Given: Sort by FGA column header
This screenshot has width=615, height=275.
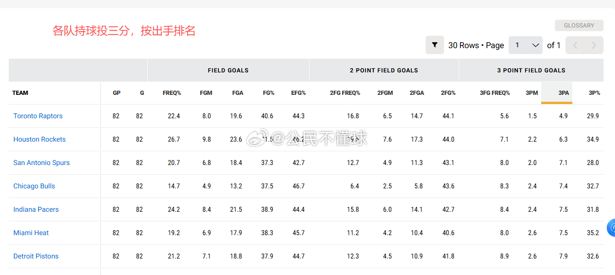Looking at the screenshot, I should point(238,93).
